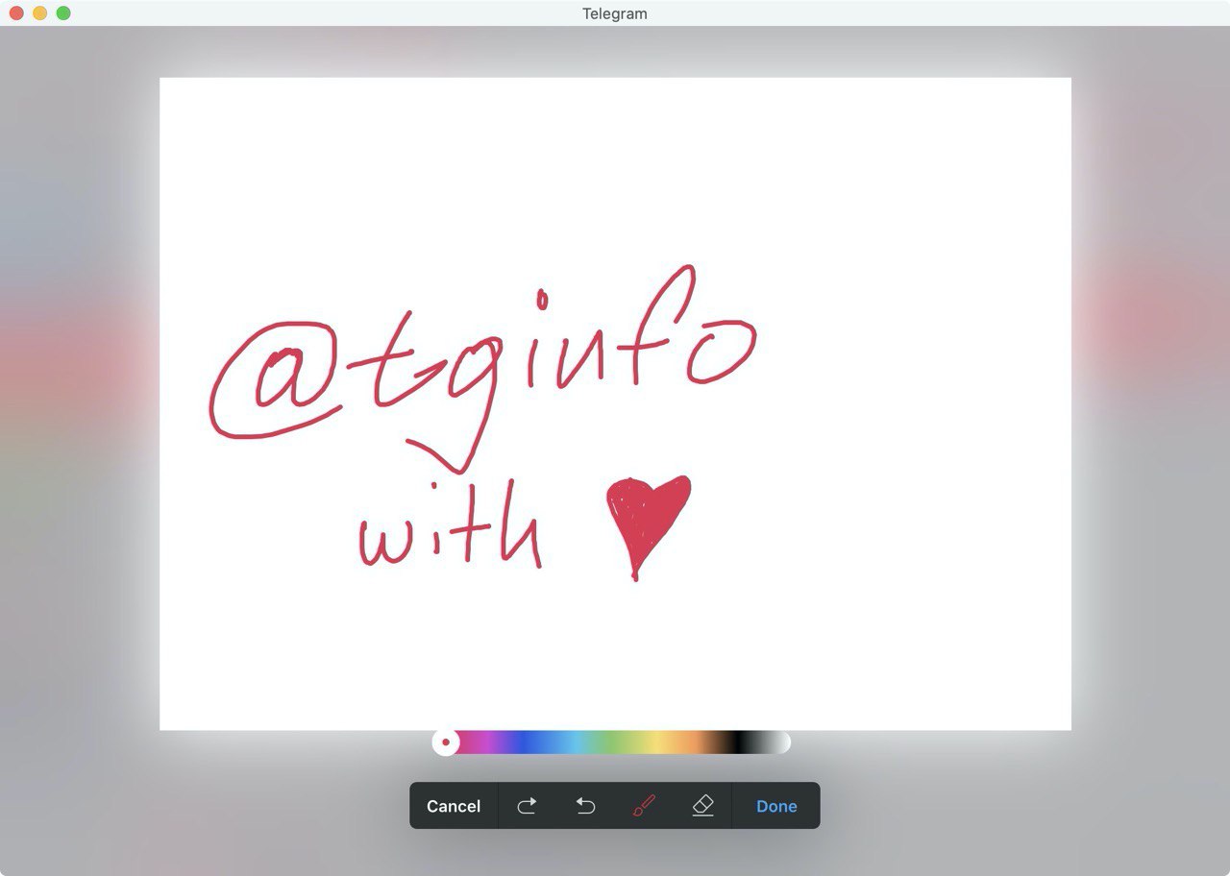Click the green fullscreen window button

[63, 13]
